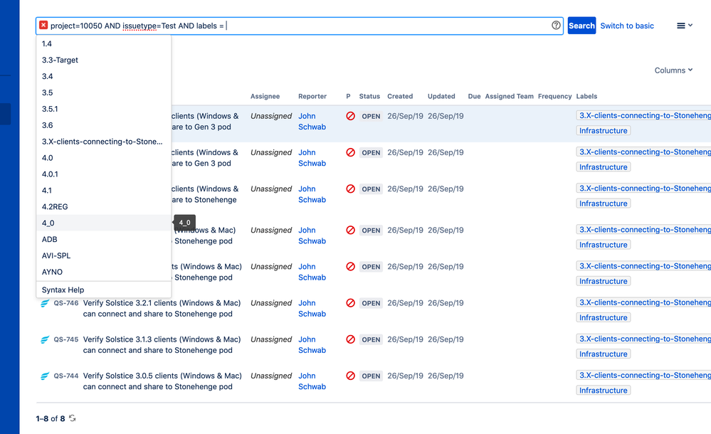This screenshot has width=711, height=434.
Task: Click the Switch to basic link
Action: (627, 26)
